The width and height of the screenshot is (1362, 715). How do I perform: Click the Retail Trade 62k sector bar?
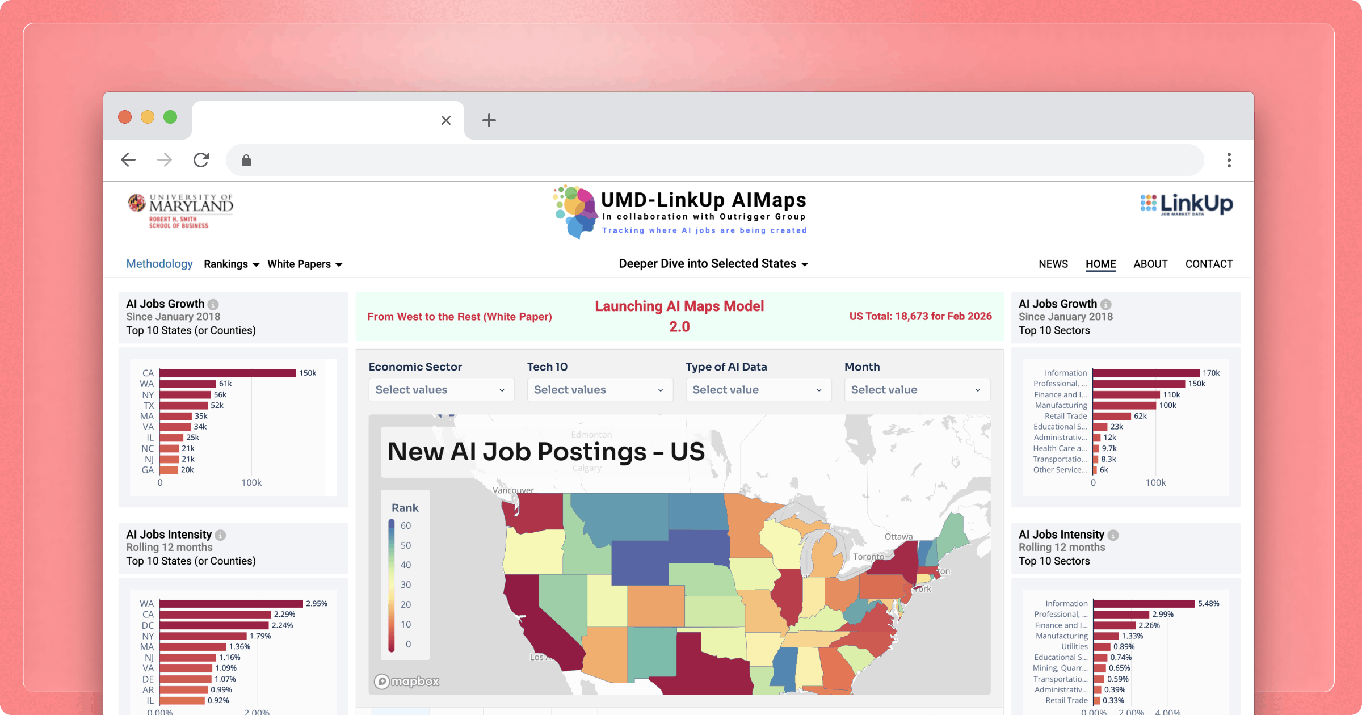pyautogui.click(x=1112, y=416)
